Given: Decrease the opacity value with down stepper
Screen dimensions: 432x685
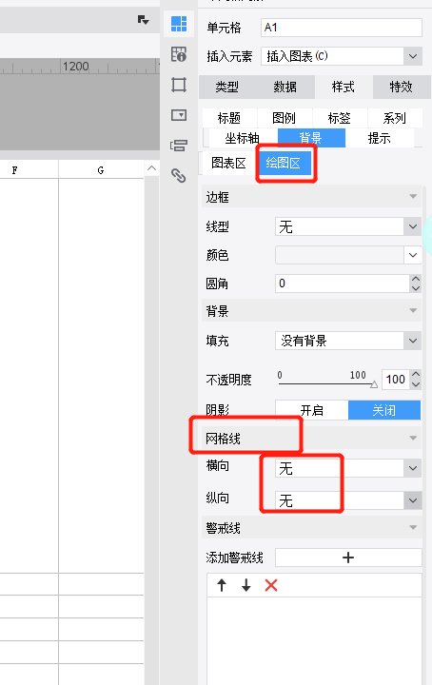Looking at the screenshot, I should pyautogui.click(x=416, y=384).
